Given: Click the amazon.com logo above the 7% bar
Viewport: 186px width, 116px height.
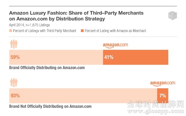Looking at the screenshot, I should click(x=163, y=83).
